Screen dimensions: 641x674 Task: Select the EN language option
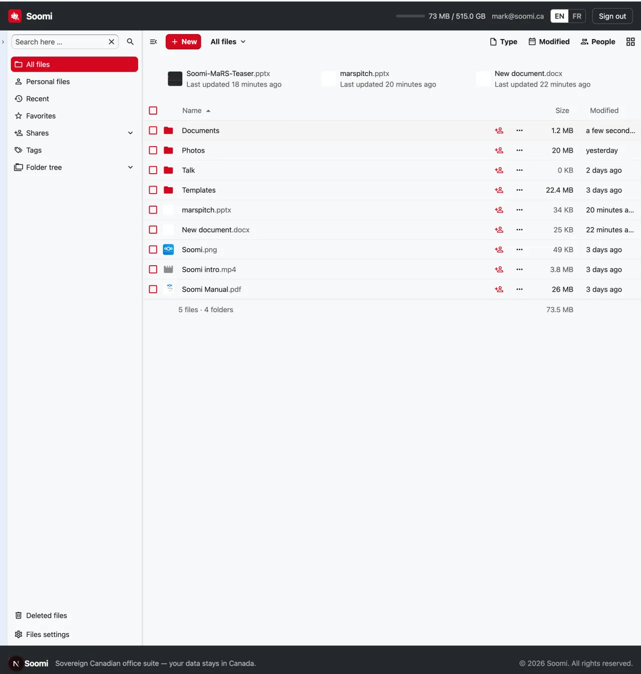tap(559, 16)
